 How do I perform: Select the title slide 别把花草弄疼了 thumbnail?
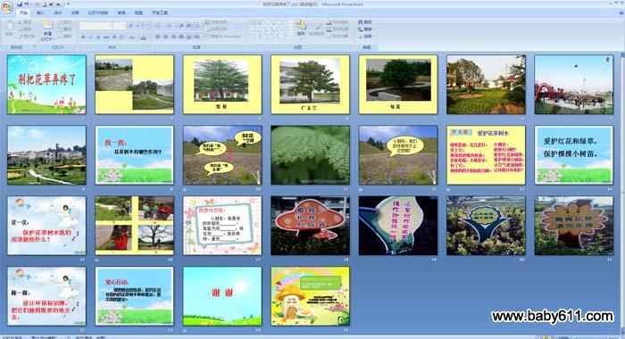46,85
